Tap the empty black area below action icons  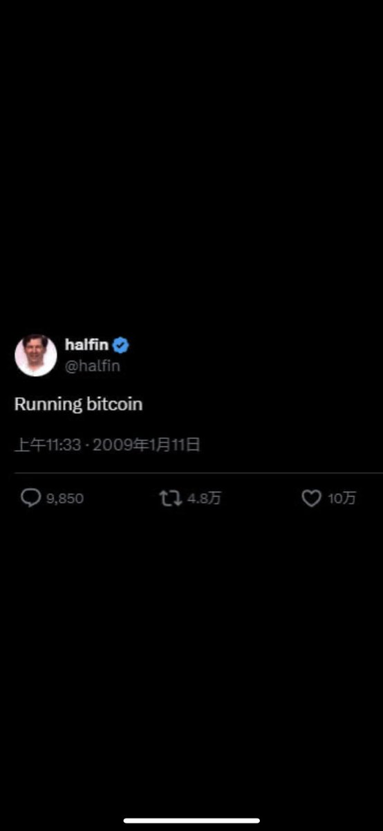[192, 658]
